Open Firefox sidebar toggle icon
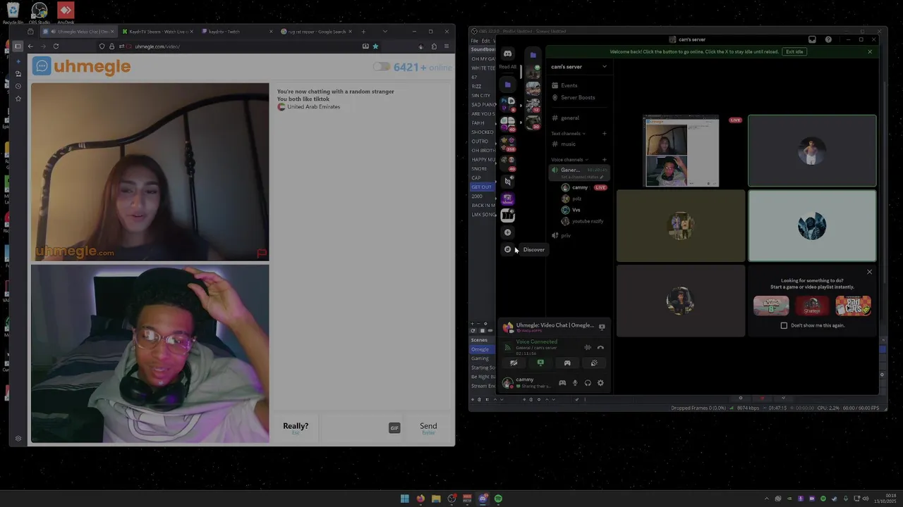 18,46
